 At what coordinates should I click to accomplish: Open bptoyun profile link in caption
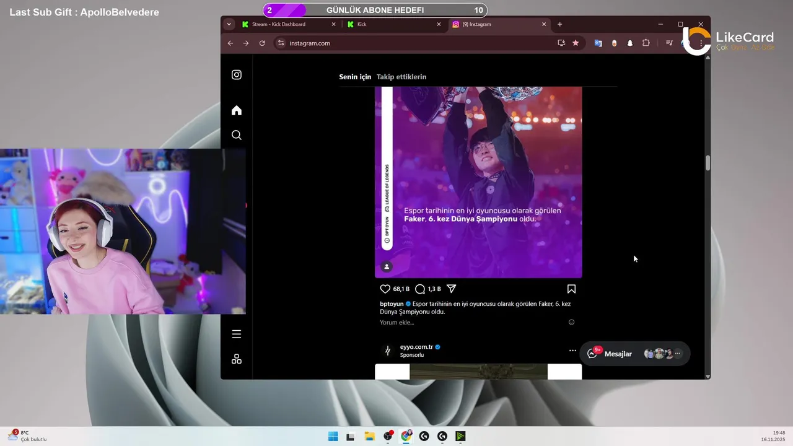point(392,304)
